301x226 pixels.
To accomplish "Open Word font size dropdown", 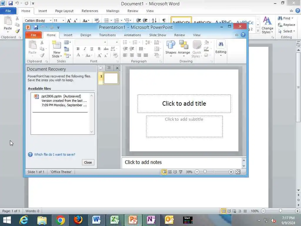I will click(x=63, y=21).
